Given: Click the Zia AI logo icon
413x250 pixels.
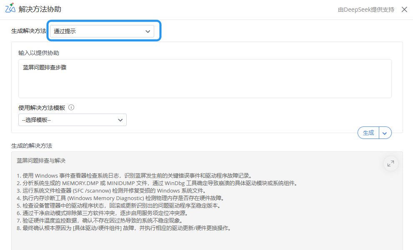Looking at the screenshot, I should (x=10, y=9).
